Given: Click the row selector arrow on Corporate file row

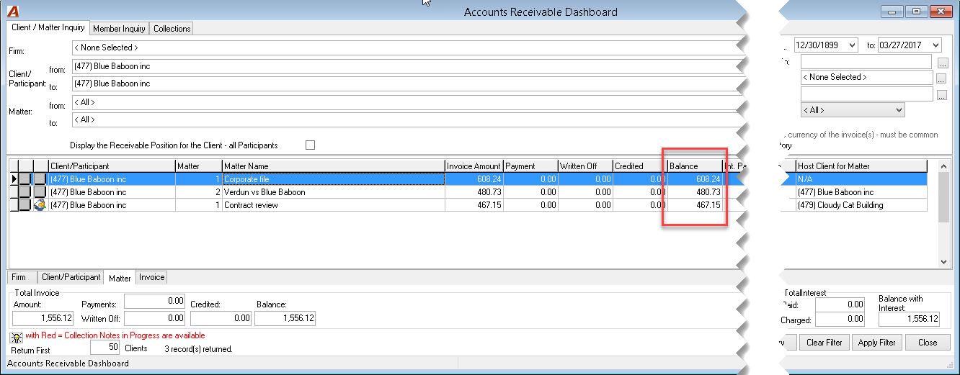Looking at the screenshot, I should [x=14, y=179].
